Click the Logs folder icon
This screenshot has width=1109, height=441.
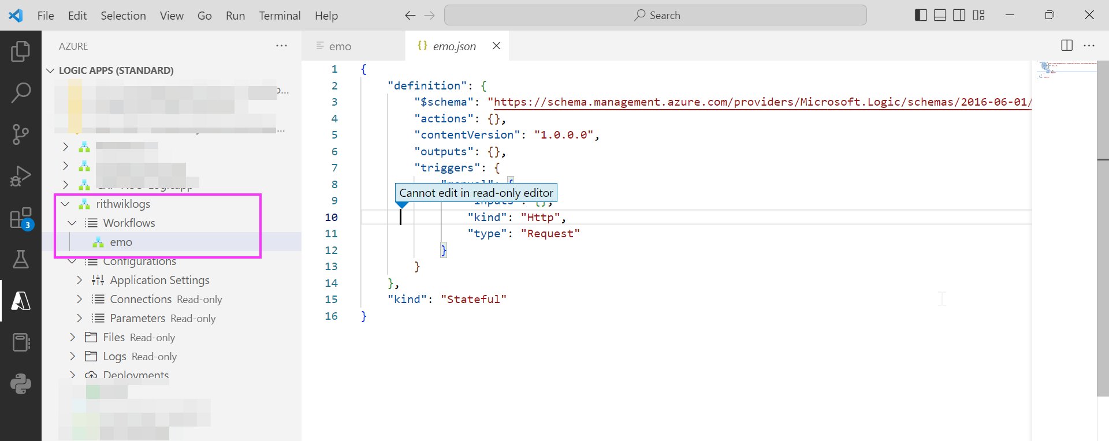pyautogui.click(x=91, y=356)
